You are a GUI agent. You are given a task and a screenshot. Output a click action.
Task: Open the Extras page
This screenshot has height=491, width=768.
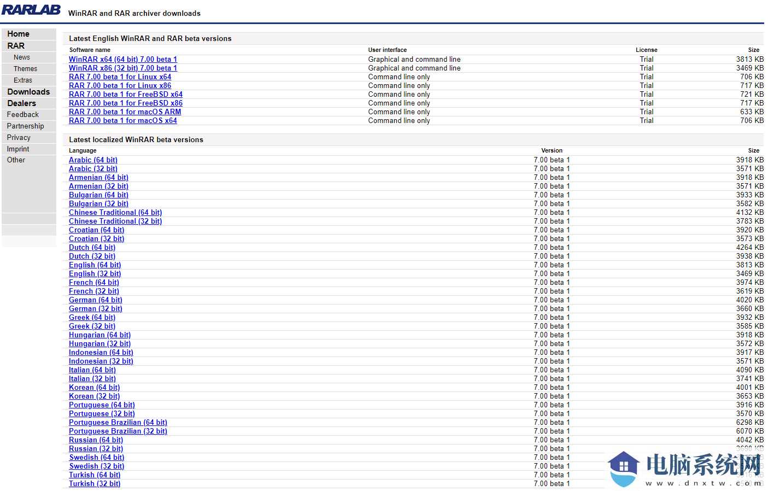23,80
